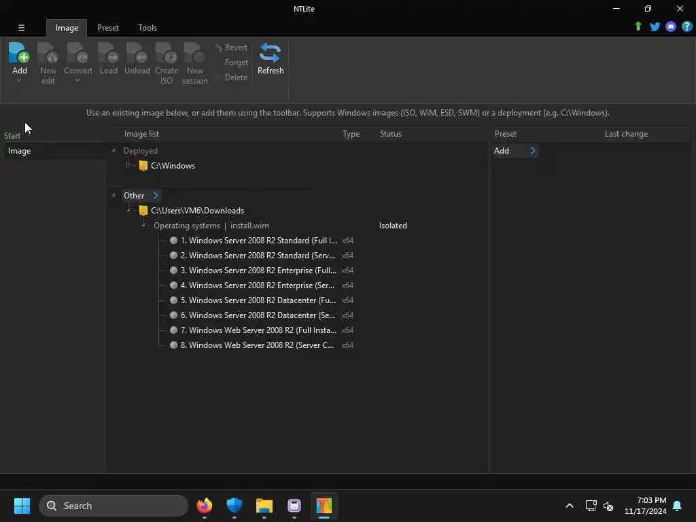The height and width of the screenshot is (522, 696).
Task: Open the Windows Start menu
Action: [x=22, y=506]
